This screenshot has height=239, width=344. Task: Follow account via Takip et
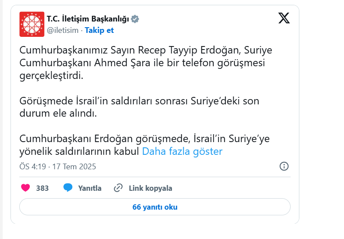[99, 30]
